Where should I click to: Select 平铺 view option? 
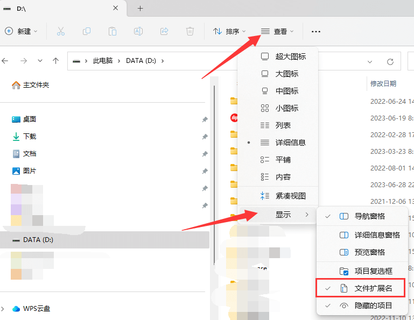[278, 160]
